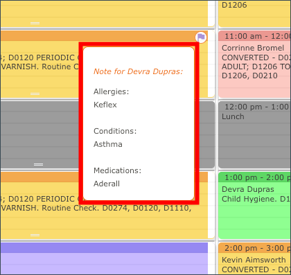Click the 'Note for Devra Dupras:' heading
The height and width of the screenshot is (275, 291).
138,71
